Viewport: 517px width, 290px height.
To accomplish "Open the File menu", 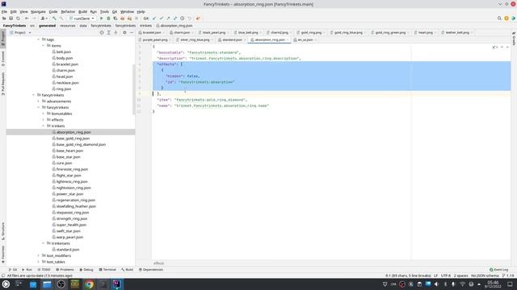I will point(4,11).
